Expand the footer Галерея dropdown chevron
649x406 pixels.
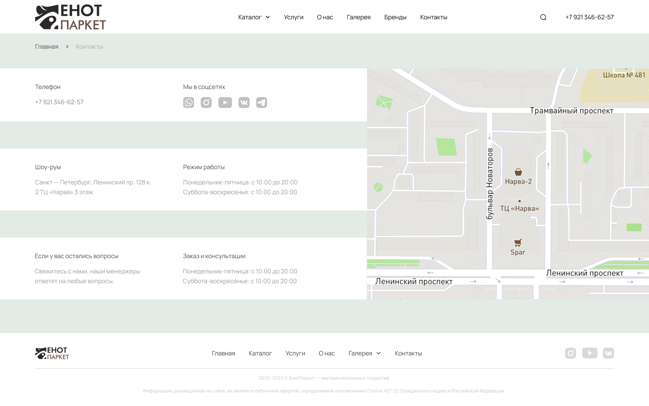pyautogui.click(x=379, y=353)
